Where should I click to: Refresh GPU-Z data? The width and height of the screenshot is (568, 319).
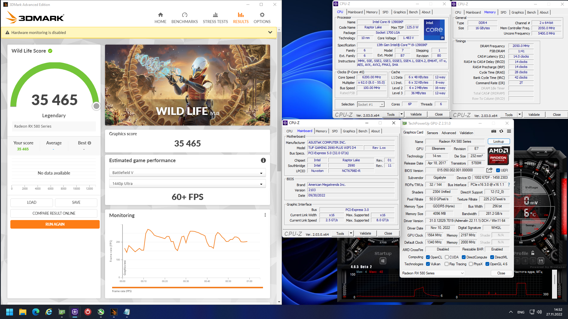(501, 131)
